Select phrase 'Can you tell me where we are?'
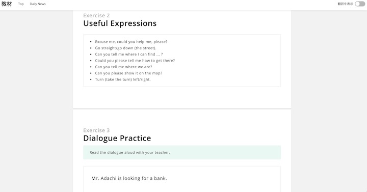This screenshot has height=192, width=367. [x=123, y=67]
